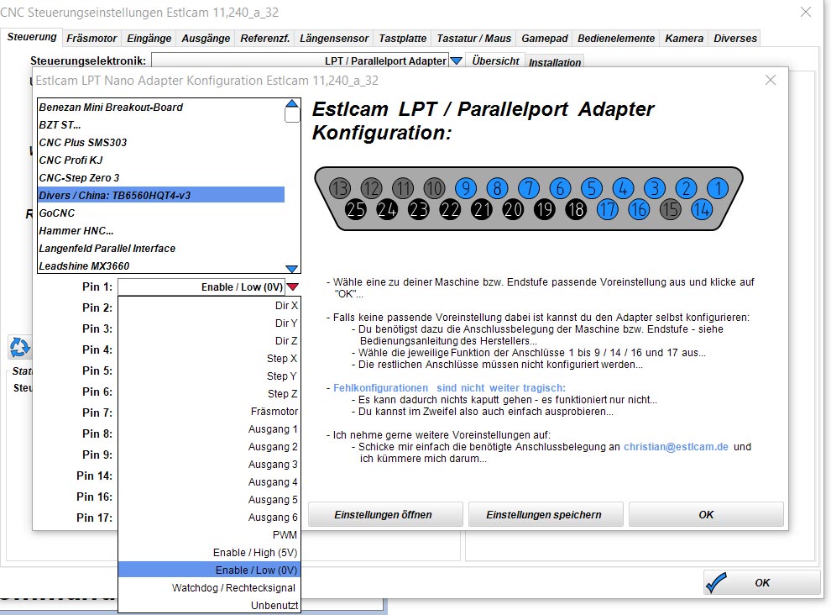The image size is (831, 615).
Task: Click black pin 25 on connector diagram
Action: pyautogui.click(x=356, y=209)
